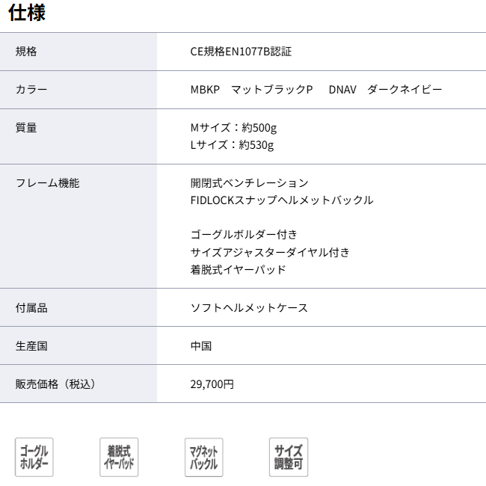Viewport: 486px width, 486px height.
Task: Click the ソフトヘルメットケース accessory text
Action: point(249,308)
